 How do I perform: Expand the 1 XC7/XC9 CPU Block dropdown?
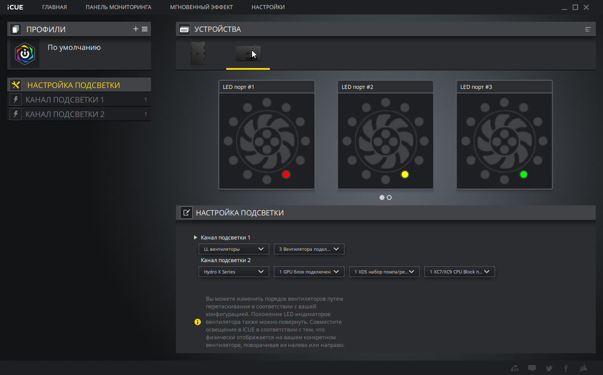click(460, 272)
